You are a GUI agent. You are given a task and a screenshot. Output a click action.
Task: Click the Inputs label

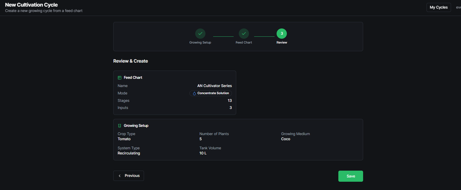[x=123, y=108]
